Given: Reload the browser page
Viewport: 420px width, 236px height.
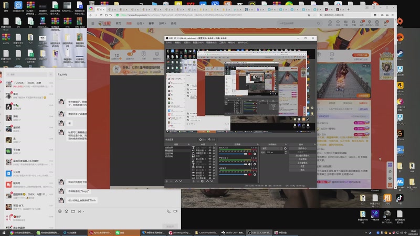Looking at the screenshot, I should click(x=101, y=15).
